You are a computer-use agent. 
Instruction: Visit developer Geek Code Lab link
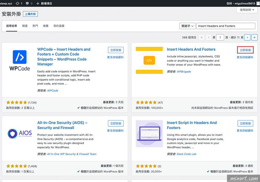coord(186,154)
